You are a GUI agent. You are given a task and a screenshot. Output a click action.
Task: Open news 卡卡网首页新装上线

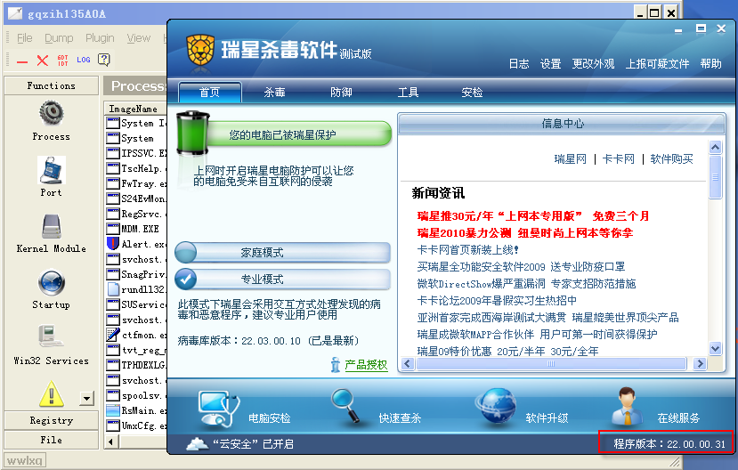[x=468, y=250]
